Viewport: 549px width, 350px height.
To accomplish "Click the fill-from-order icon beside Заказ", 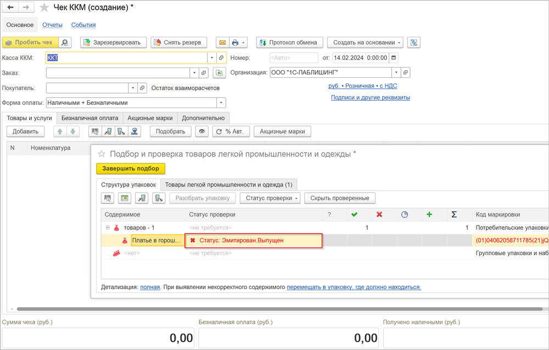I will pos(219,72).
